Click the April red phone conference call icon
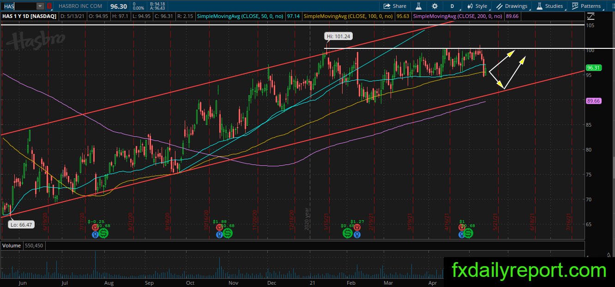Image resolution: width=615 pixels, height=287 pixels. (x=461, y=227)
